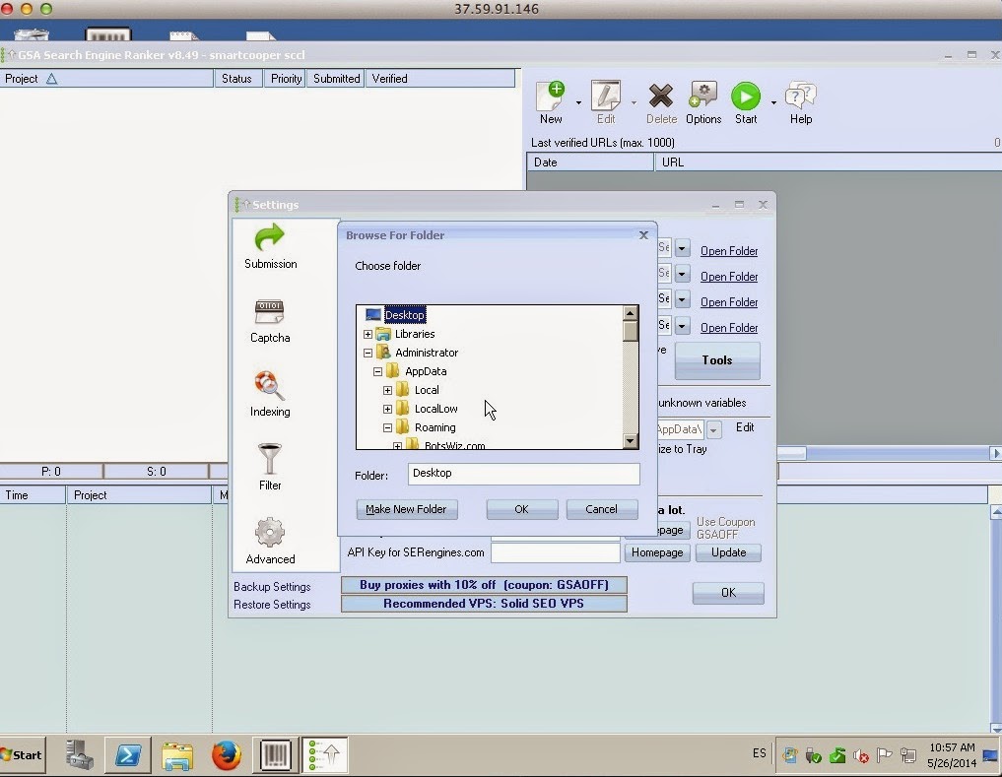Image resolution: width=1002 pixels, height=777 pixels.
Task: Click Restore Settings link
Action: click(272, 605)
